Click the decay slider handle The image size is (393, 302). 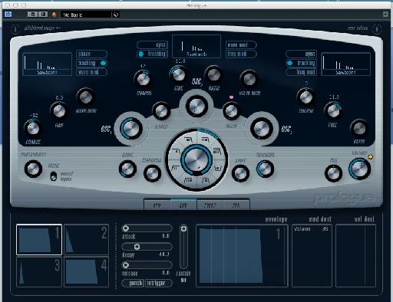pyautogui.click(x=137, y=247)
